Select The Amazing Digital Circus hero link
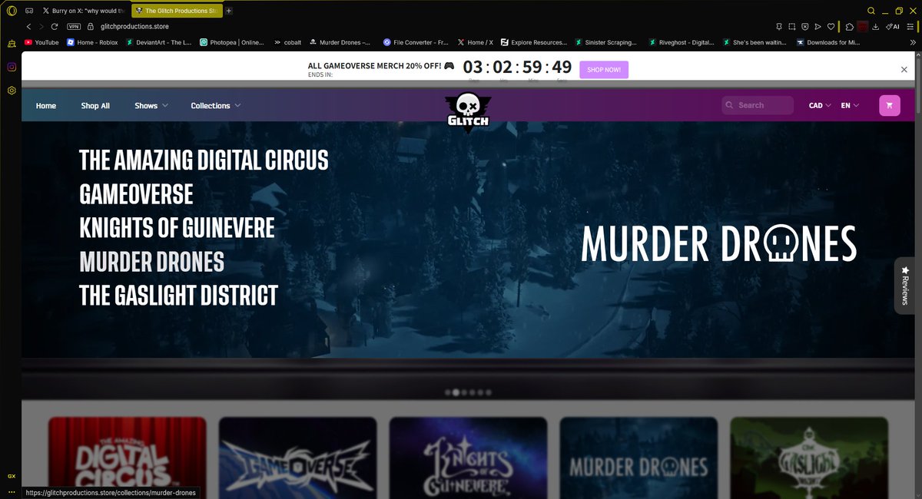Viewport: 922px width, 499px height. point(204,160)
